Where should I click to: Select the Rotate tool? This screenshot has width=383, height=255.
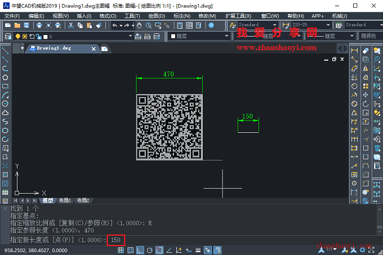366,104
